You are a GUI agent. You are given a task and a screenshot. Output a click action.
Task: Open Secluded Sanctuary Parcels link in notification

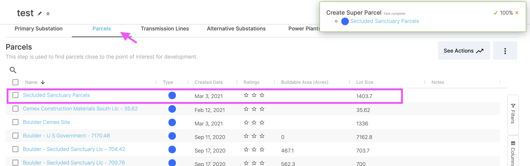click(384, 21)
